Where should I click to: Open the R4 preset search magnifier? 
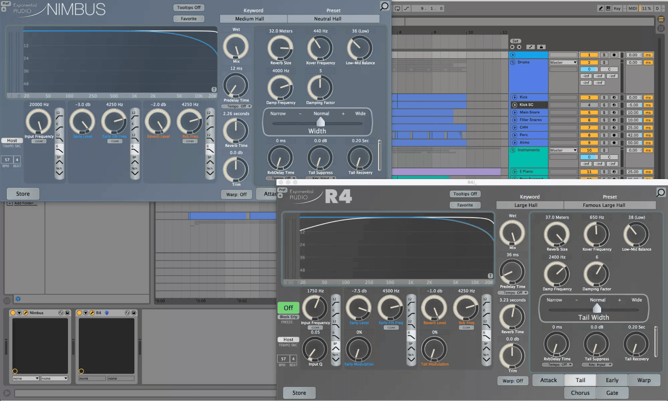tap(661, 192)
